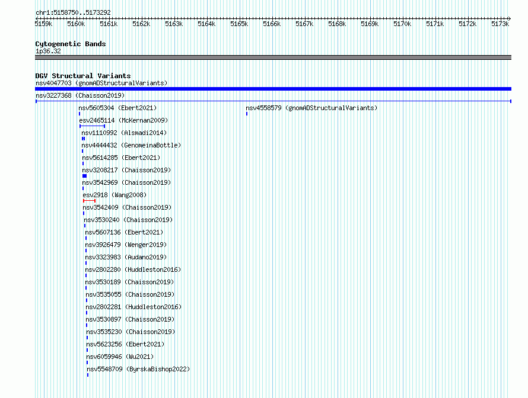Image resolution: width=528 pixels, height=398 pixels.
Task: Open nsv4444432 (GenomeinaBottle) variant
Action: point(131,145)
